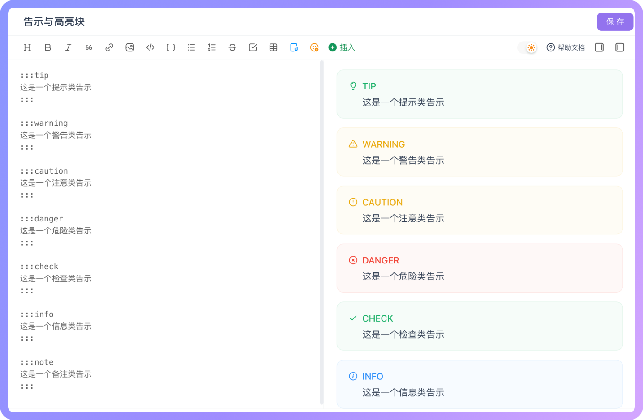
Task: Click '这是一个警告类告示' in WARNING preview card
Action: 403,161
